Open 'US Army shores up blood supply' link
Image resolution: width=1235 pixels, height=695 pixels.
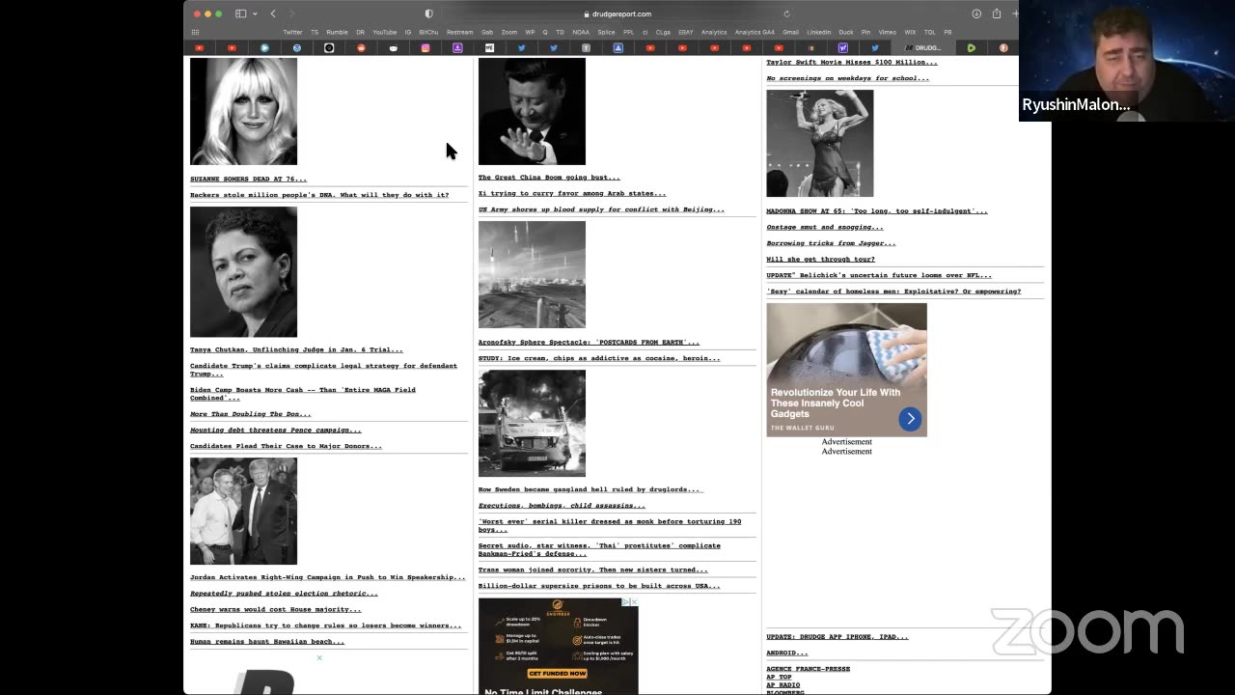(601, 209)
